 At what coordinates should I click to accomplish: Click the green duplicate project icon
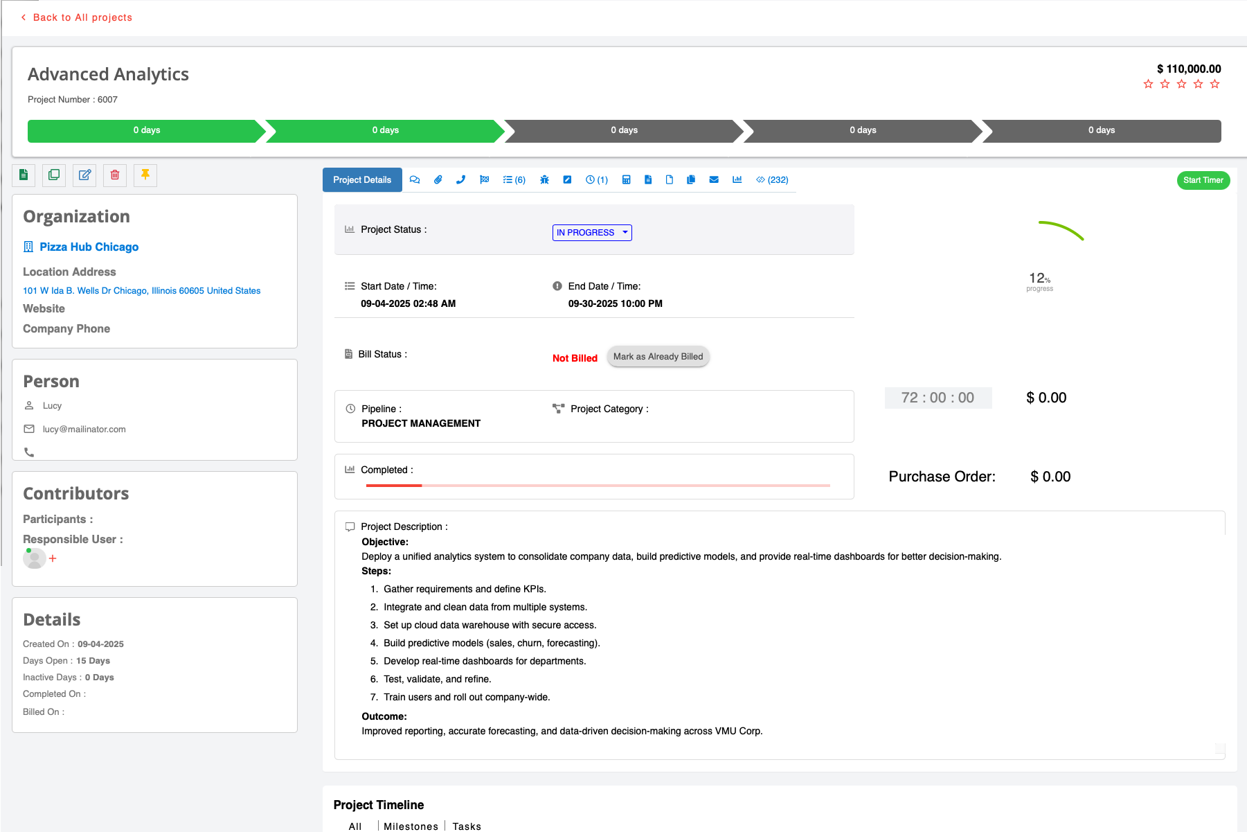tap(54, 175)
